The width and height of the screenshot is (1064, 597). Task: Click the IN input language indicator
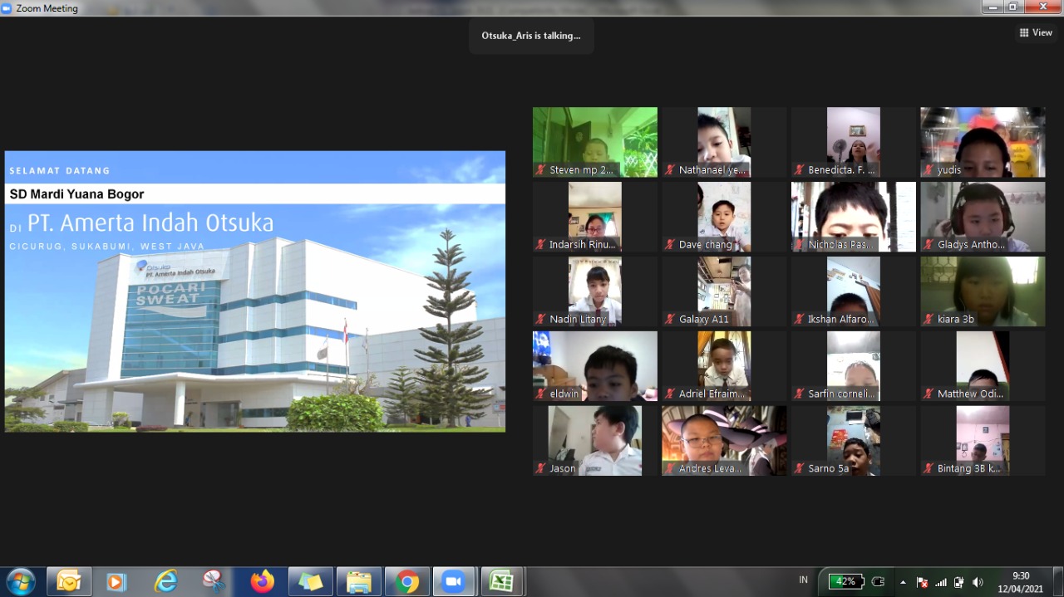tap(803, 580)
